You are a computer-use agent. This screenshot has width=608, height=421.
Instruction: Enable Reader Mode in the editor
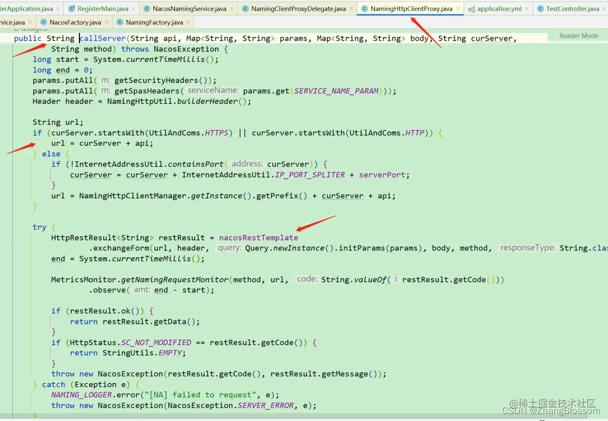coord(578,36)
